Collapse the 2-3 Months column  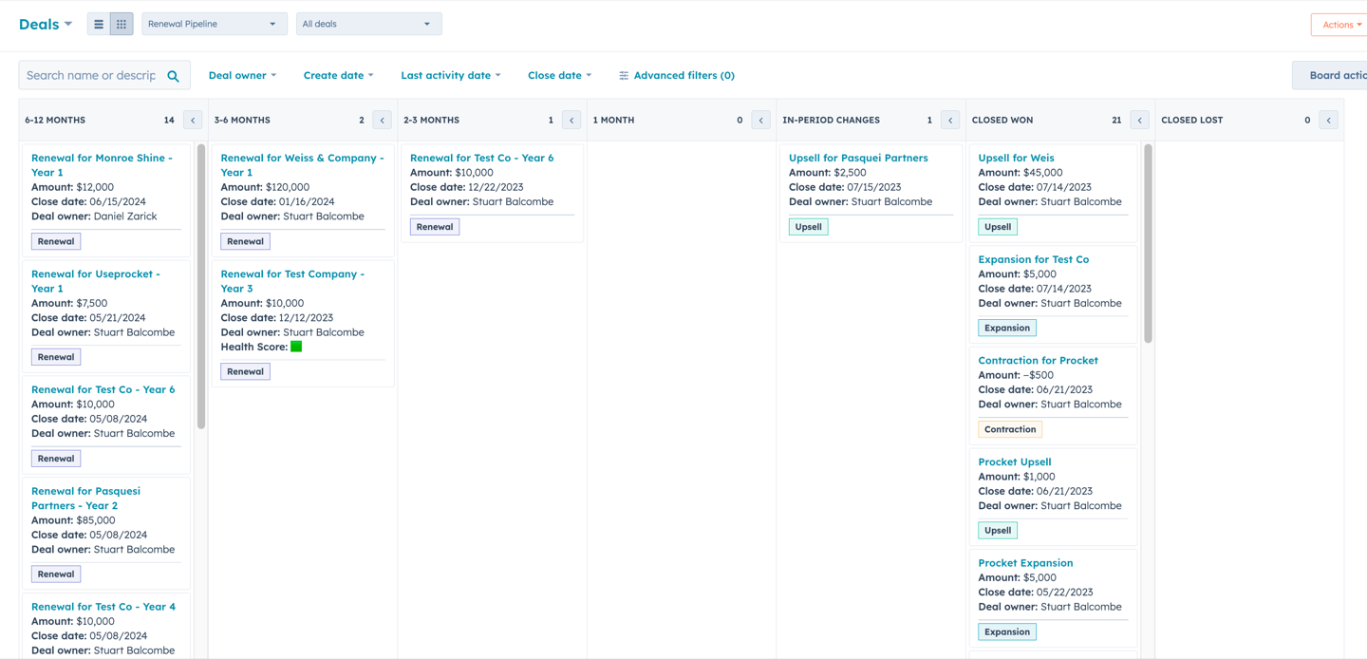tap(571, 121)
